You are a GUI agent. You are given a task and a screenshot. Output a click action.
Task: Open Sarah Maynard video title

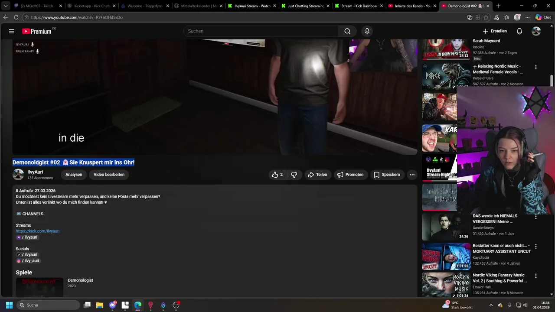pos(486,41)
